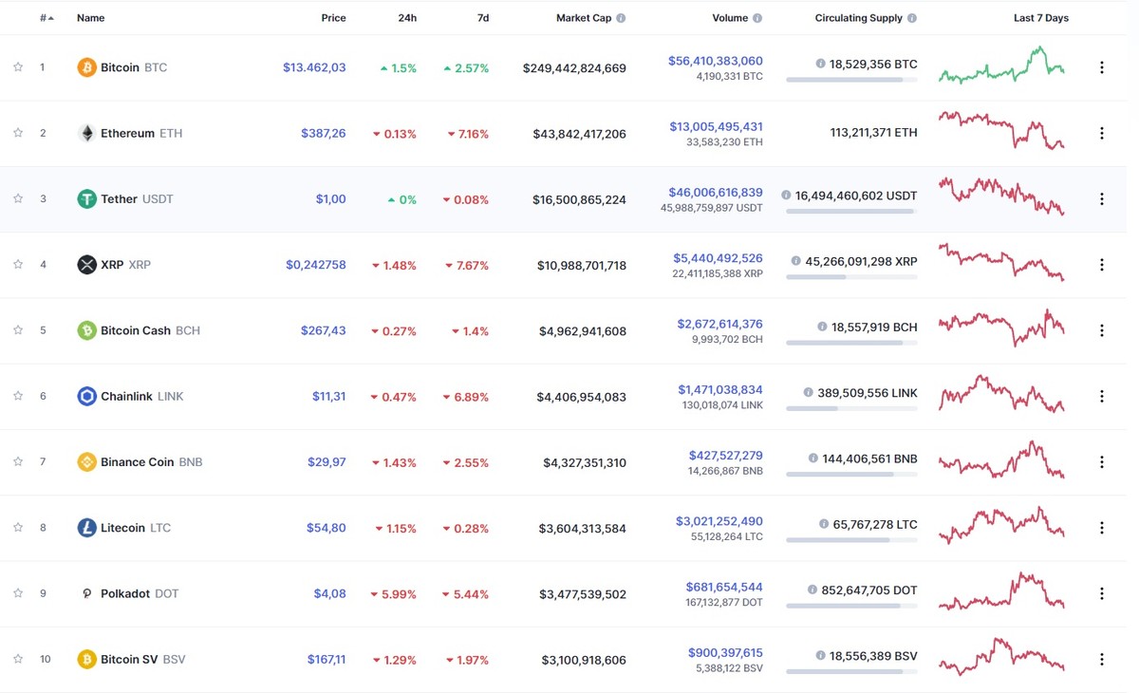Image resolution: width=1139 pixels, height=693 pixels.
Task: Click the Bitcoin price link
Action: (x=314, y=67)
